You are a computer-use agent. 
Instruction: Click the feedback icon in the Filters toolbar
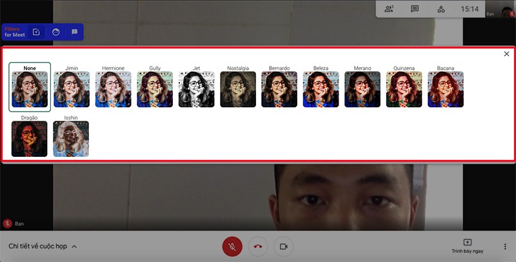pyautogui.click(x=75, y=32)
